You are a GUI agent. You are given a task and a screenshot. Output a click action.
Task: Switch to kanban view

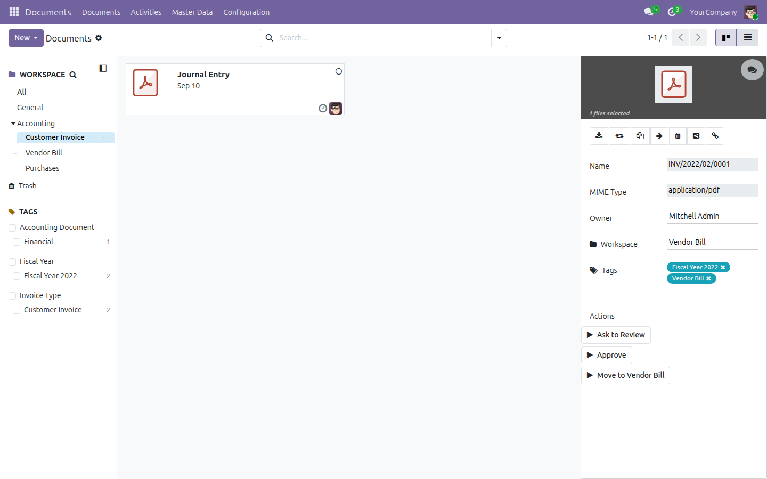pos(726,37)
